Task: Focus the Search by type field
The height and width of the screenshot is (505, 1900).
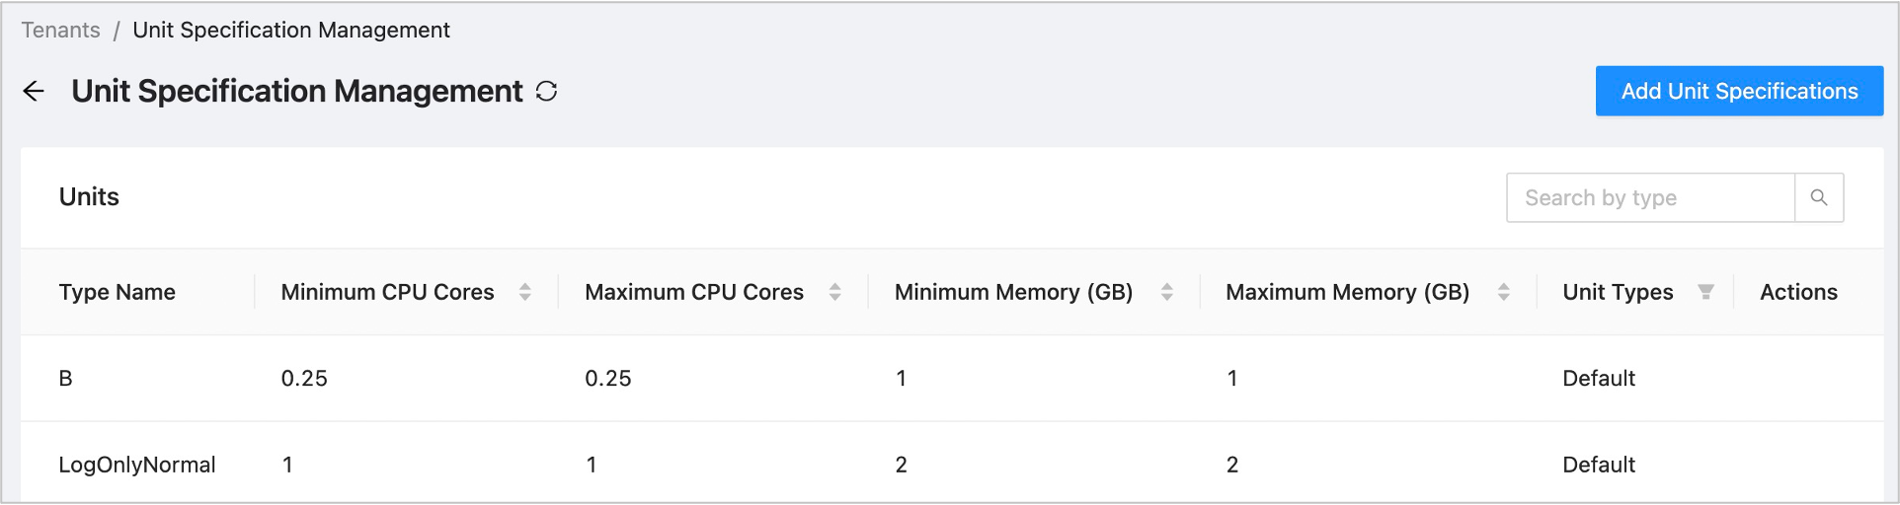Action: tap(1649, 198)
